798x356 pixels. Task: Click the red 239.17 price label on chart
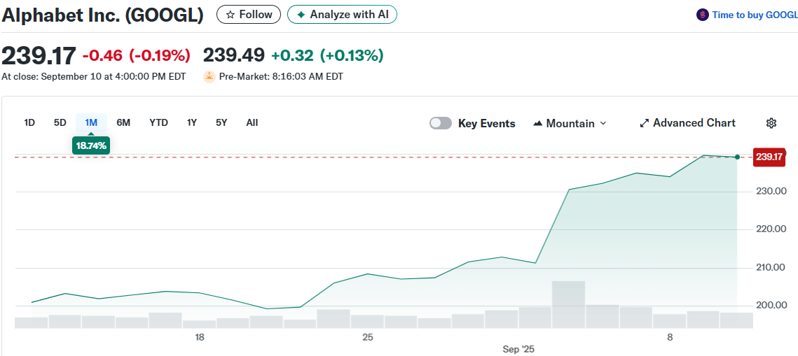(769, 157)
